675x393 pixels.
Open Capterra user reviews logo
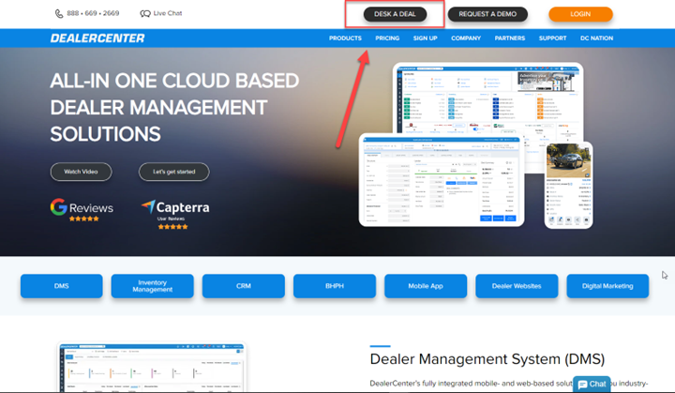[175, 214]
